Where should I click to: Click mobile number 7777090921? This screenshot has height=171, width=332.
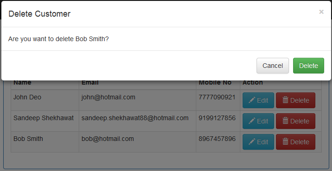(x=217, y=97)
